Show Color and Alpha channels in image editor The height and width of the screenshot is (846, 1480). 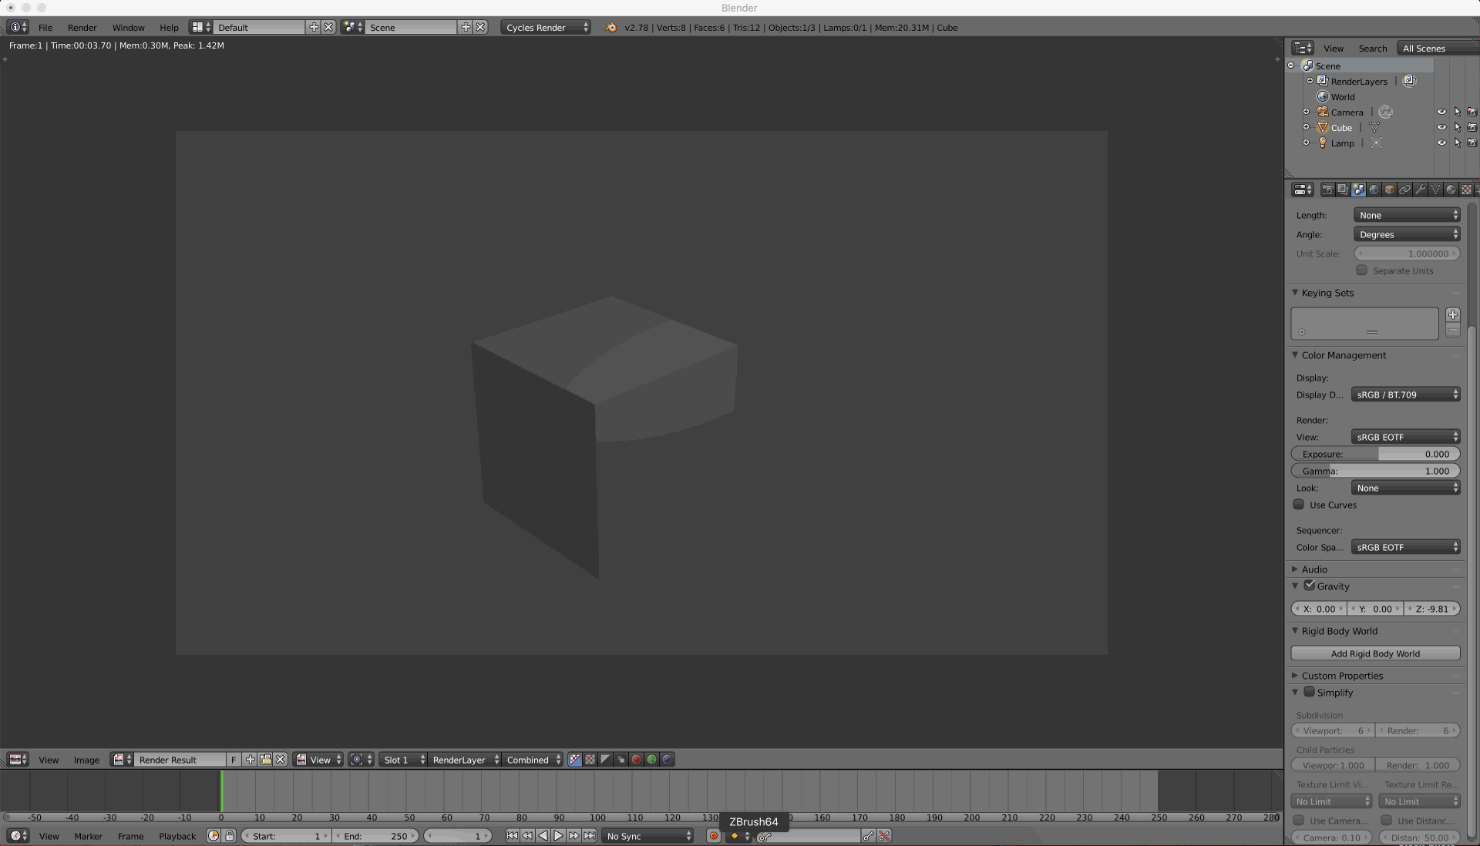click(x=574, y=760)
